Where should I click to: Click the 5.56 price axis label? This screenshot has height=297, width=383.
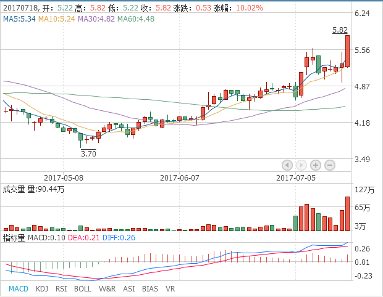[x=362, y=51]
